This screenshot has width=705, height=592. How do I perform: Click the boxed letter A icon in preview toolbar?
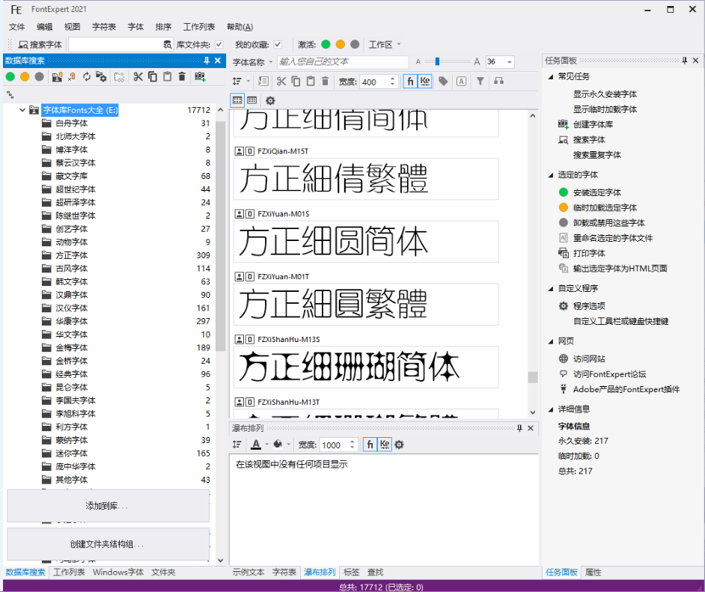coord(461,82)
